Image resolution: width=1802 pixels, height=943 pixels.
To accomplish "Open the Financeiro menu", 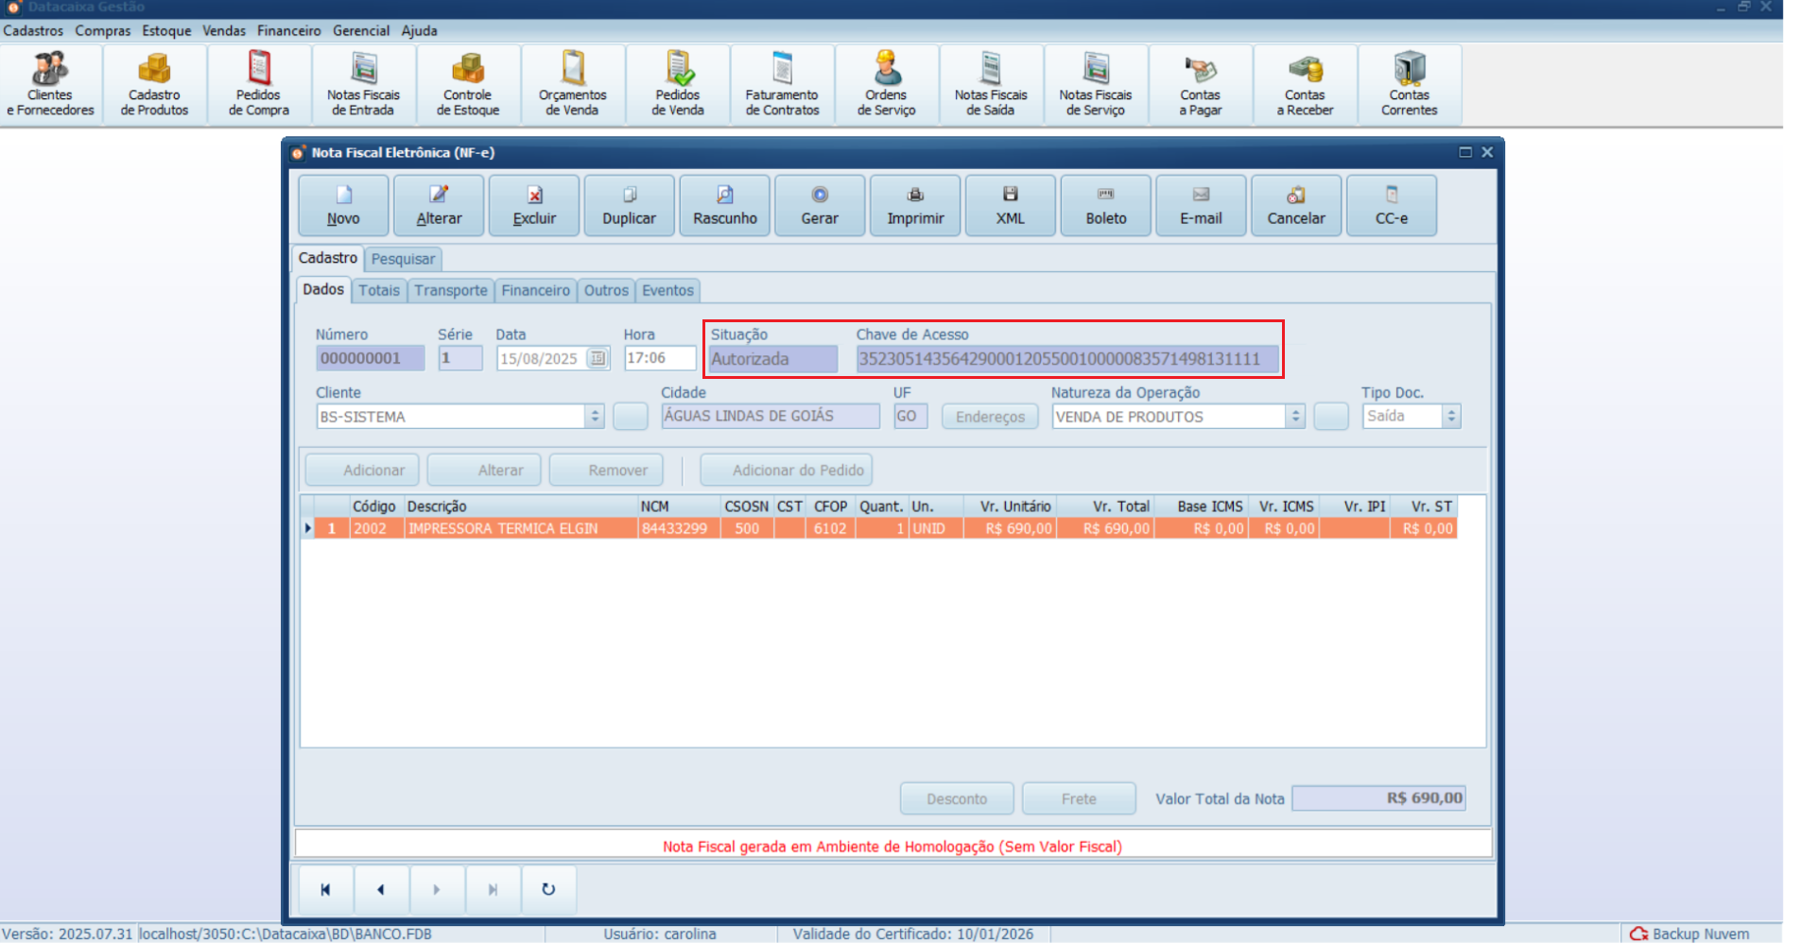I will [288, 30].
